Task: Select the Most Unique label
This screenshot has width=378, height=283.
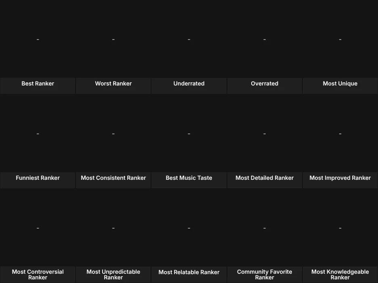Action: pyautogui.click(x=340, y=83)
